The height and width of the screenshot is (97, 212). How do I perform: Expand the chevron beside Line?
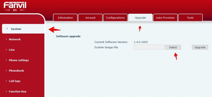6,50
